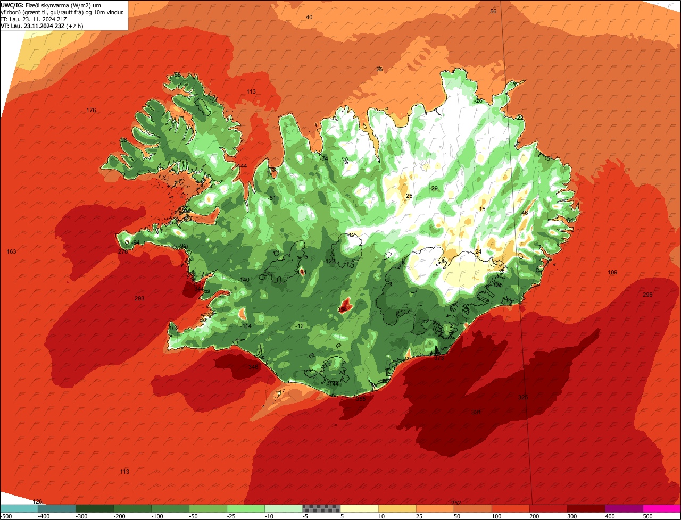Screen dimensions: 681x520
Task: Click the value -122 in central Iceland
Action: (x=330, y=261)
